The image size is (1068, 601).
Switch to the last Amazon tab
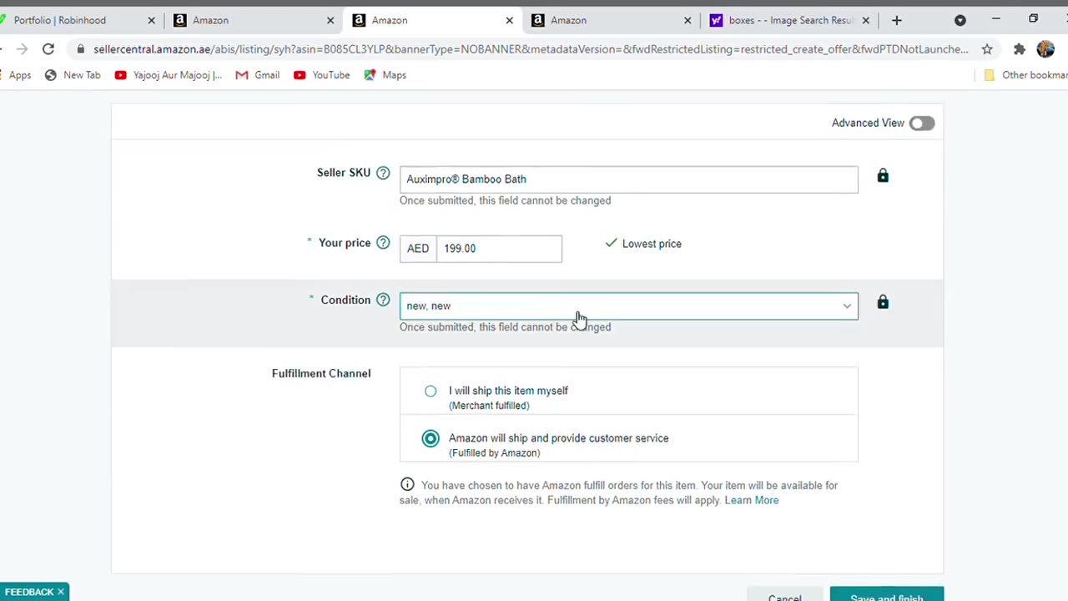point(612,20)
